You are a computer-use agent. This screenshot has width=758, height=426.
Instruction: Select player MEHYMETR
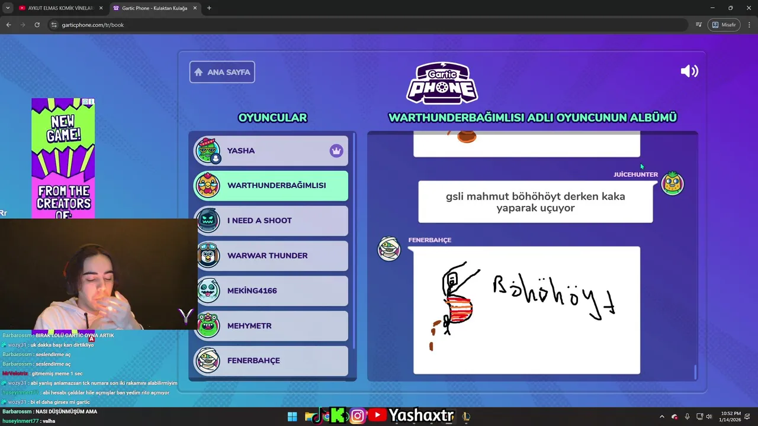point(271,326)
